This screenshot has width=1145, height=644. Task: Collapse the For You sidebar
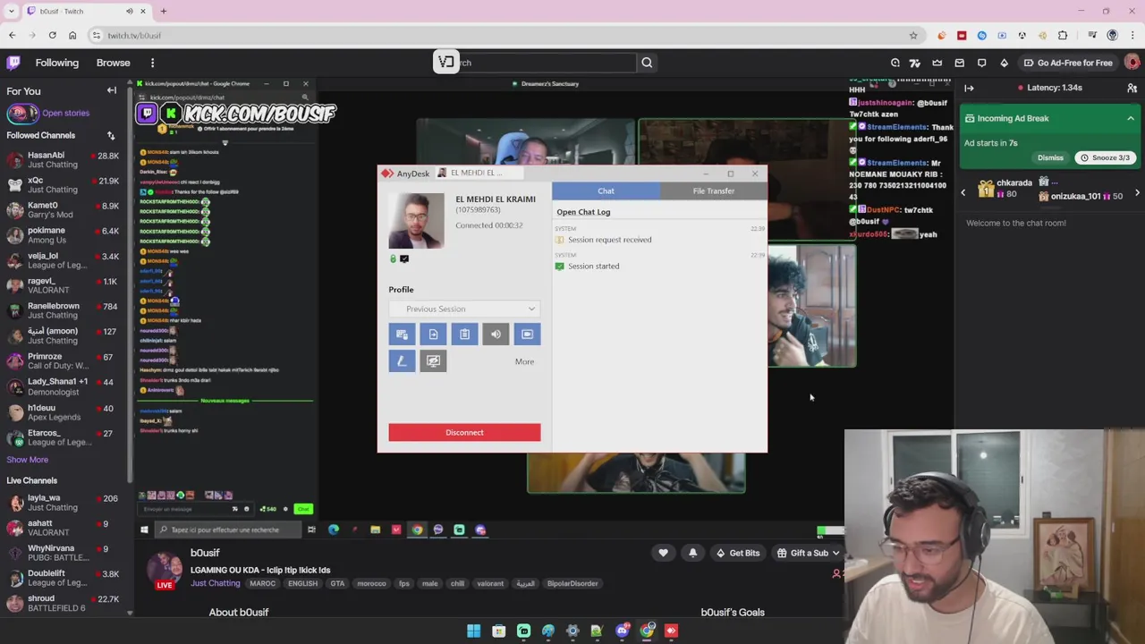pos(112,90)
